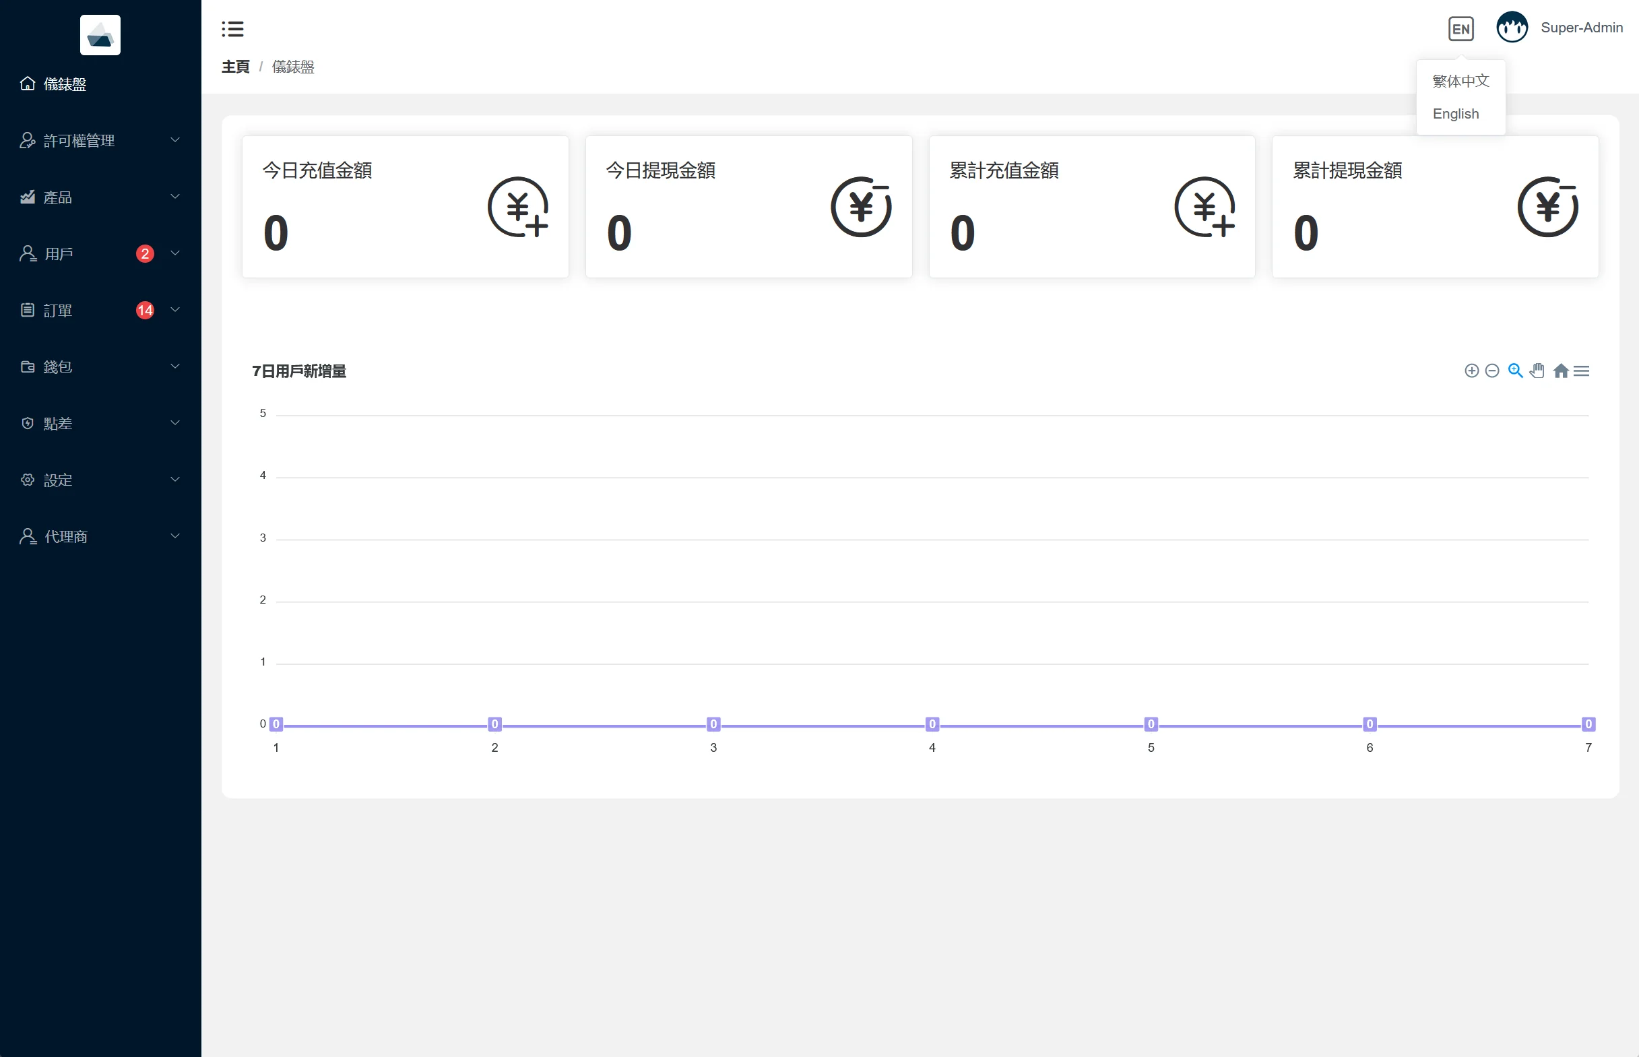Click the cumulative withdrawal yen-minus icon
The image size is (1639, 1057).
(x=1547, y=207)
